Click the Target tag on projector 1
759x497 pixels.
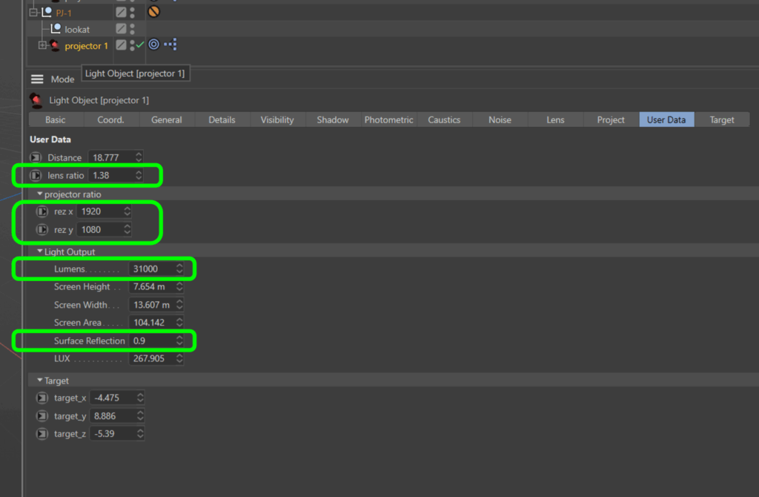pyautogui.click(x=153, y=45)
